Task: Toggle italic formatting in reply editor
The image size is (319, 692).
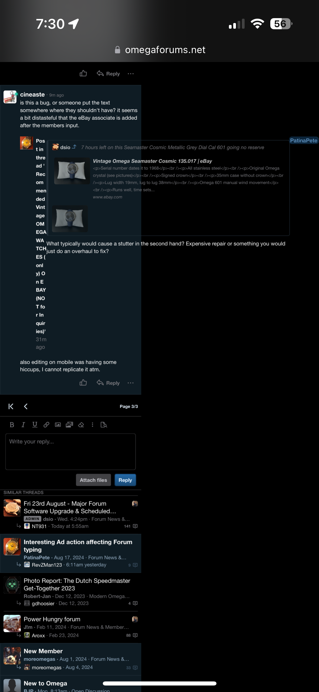Action: 23,425
